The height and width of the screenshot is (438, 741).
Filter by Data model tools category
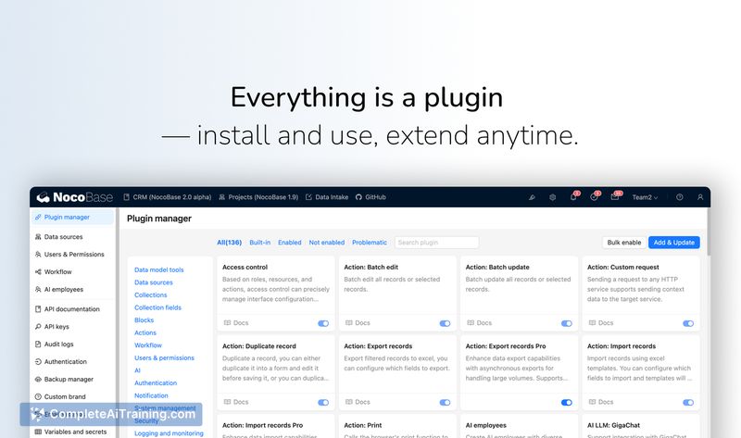158,269
